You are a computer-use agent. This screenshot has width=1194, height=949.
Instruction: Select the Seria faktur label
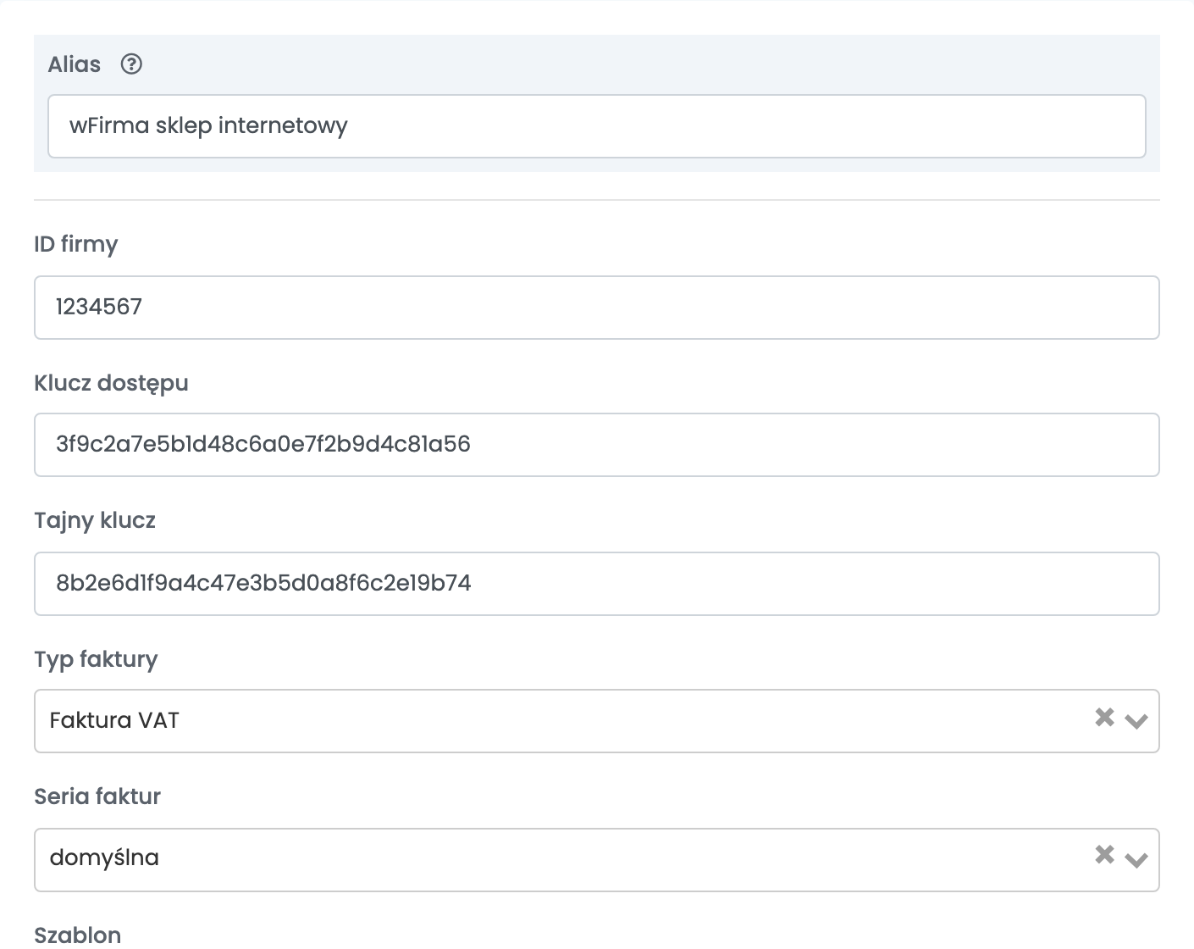pyautogui.click(x=97, y=796)
